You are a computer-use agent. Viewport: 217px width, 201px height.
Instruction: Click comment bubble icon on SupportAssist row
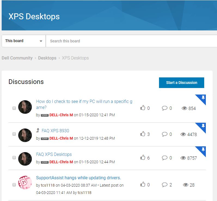[165, 185]
